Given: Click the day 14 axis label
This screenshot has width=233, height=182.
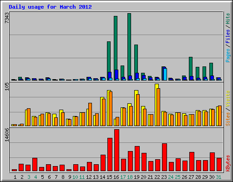Looking at the screenshot, I should (x=102, y=177).
